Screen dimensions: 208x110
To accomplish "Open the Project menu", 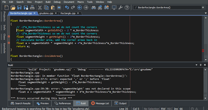I will [x=39, y=2].
